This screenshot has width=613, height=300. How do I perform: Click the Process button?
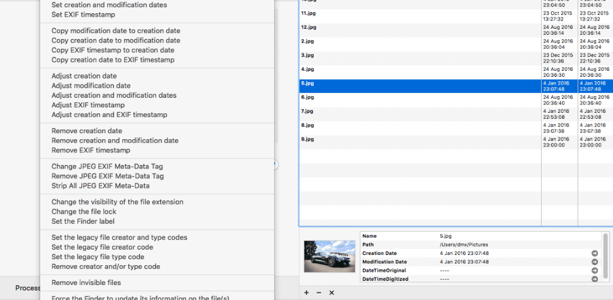(x=28, y=288)
